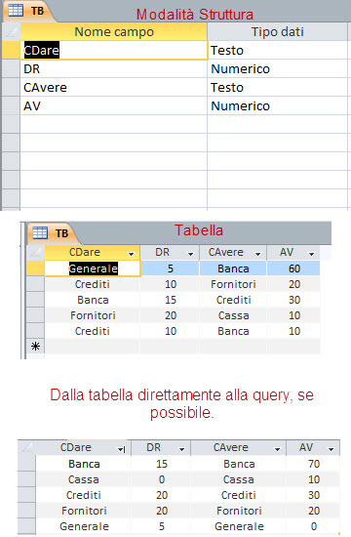Screen dimensions: 351x537
Task: Click the TB table icon in design view tab
Action: [x=16, y=11]
